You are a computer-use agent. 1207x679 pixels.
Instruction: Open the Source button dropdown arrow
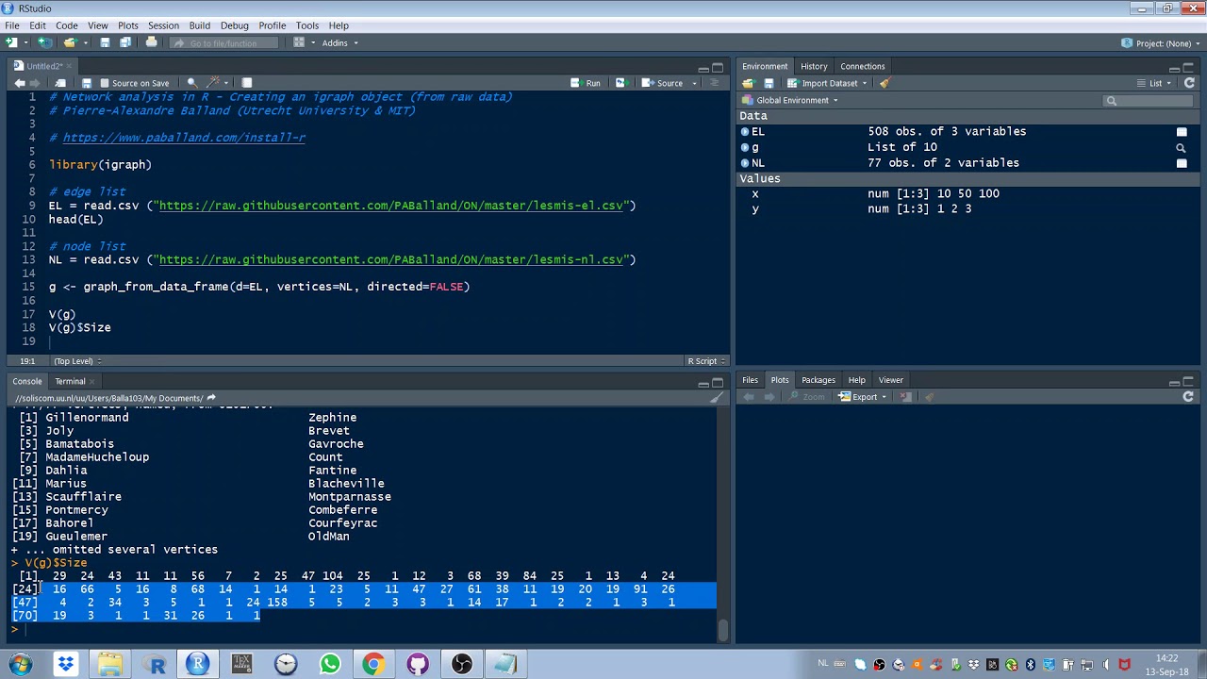(x=693, y=83)
